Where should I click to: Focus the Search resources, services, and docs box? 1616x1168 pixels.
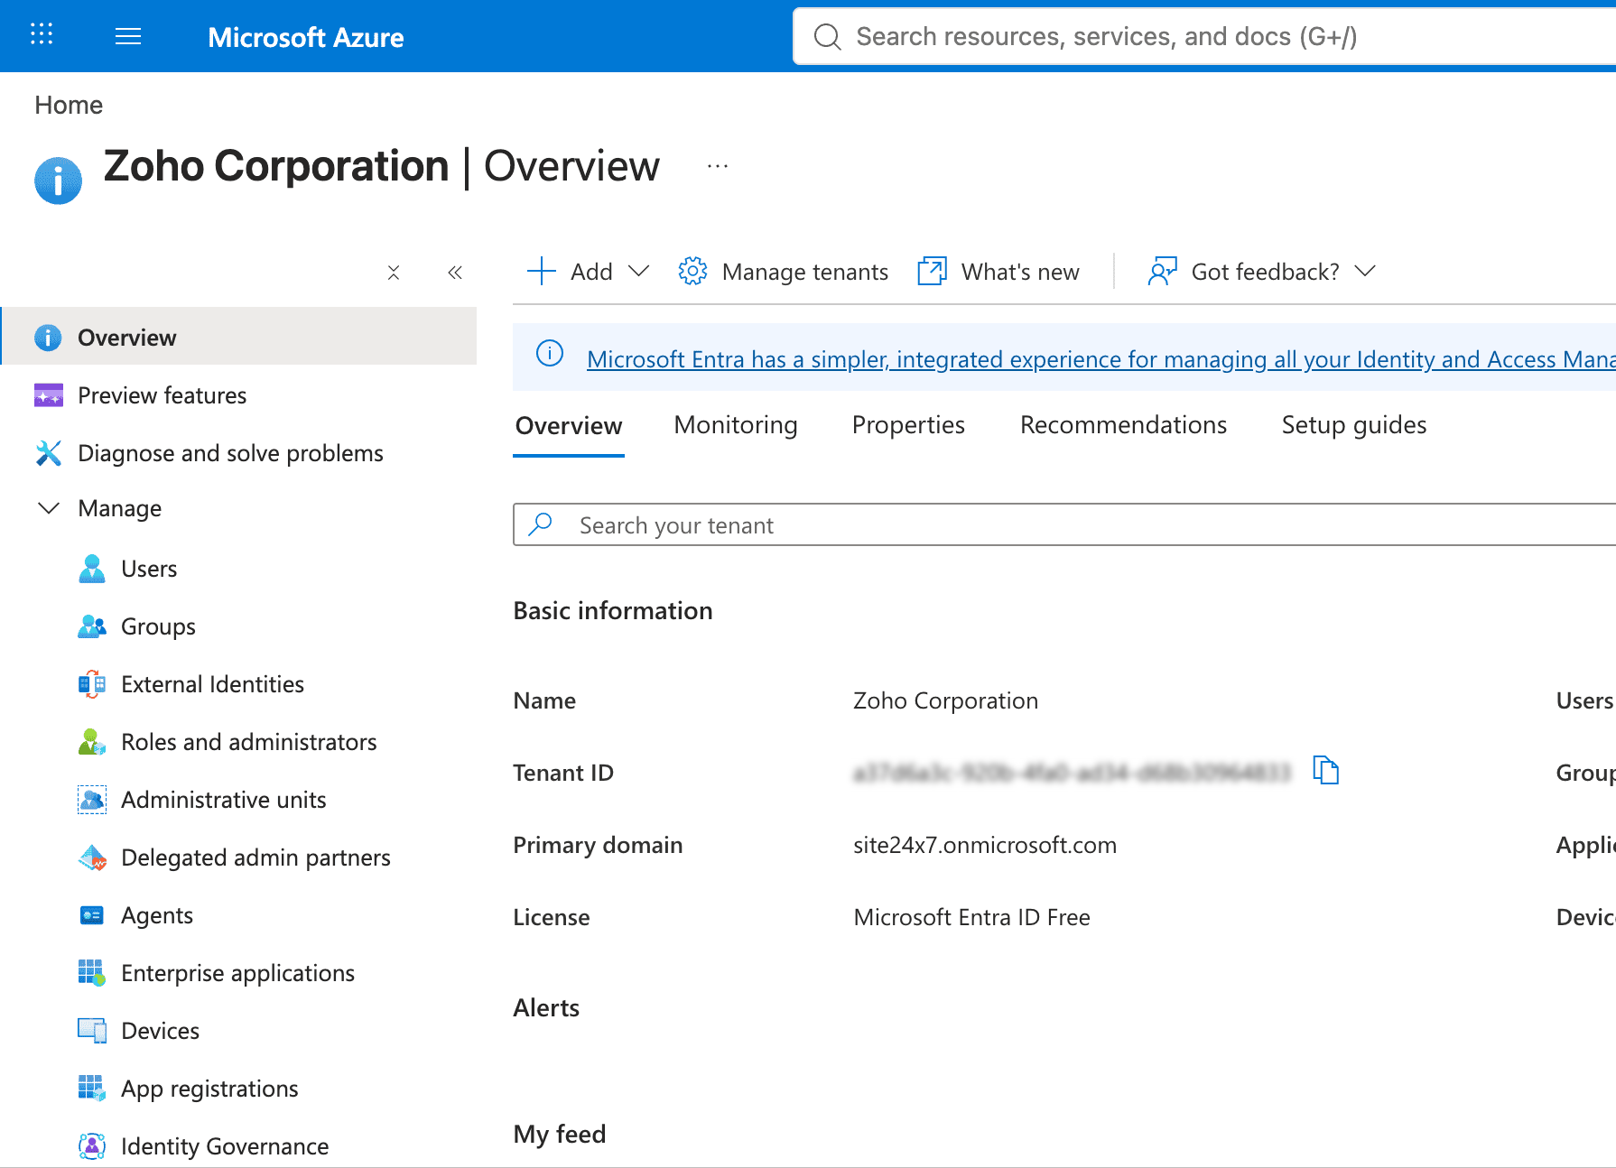(1204, 36)
